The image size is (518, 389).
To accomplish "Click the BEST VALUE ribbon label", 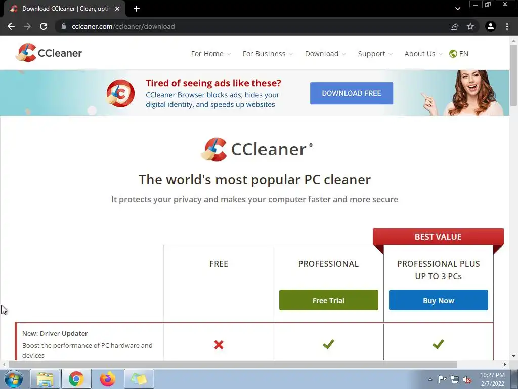I will [x=438, y=237].
